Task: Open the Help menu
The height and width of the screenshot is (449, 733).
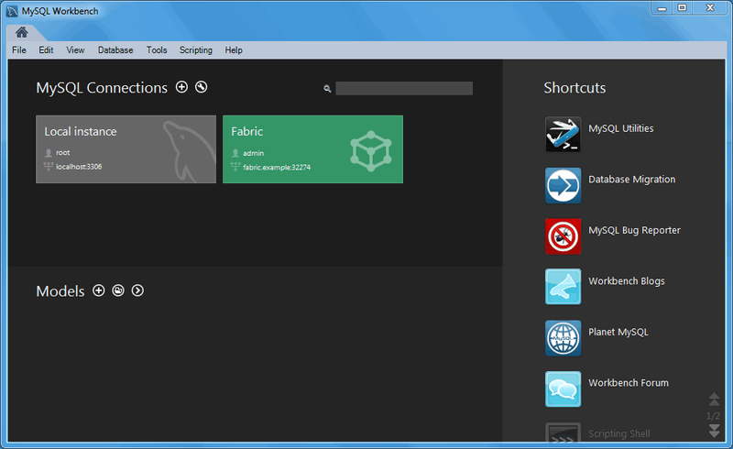Action: [234, 50]
